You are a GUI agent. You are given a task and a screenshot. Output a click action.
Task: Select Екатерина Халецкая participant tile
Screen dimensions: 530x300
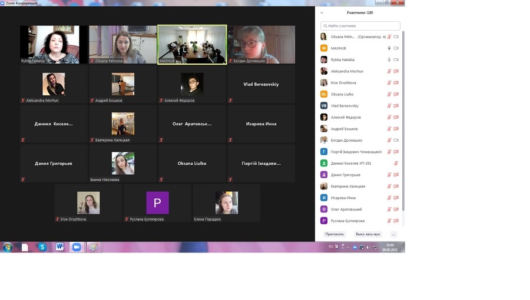coord(122,124)
